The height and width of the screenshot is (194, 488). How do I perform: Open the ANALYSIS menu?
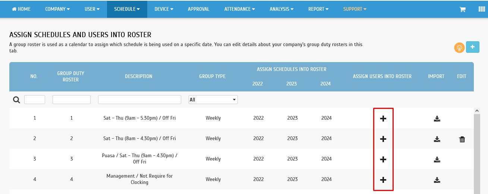click(x=281, y=9)
